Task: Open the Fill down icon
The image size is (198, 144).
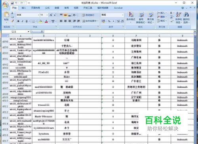Action: tap(171, 17)
